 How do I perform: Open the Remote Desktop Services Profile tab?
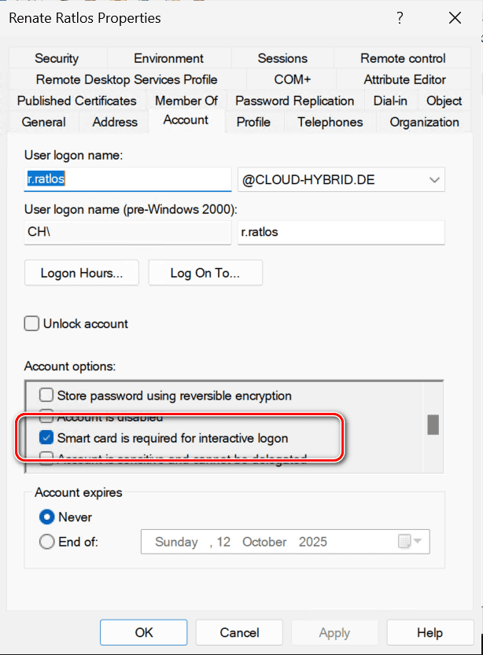click(127, 79)
